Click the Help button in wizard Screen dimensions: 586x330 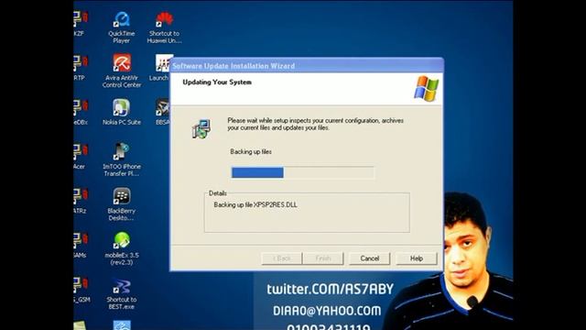[x=417, y=258]
